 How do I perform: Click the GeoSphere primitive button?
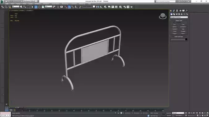click(183, 27)
